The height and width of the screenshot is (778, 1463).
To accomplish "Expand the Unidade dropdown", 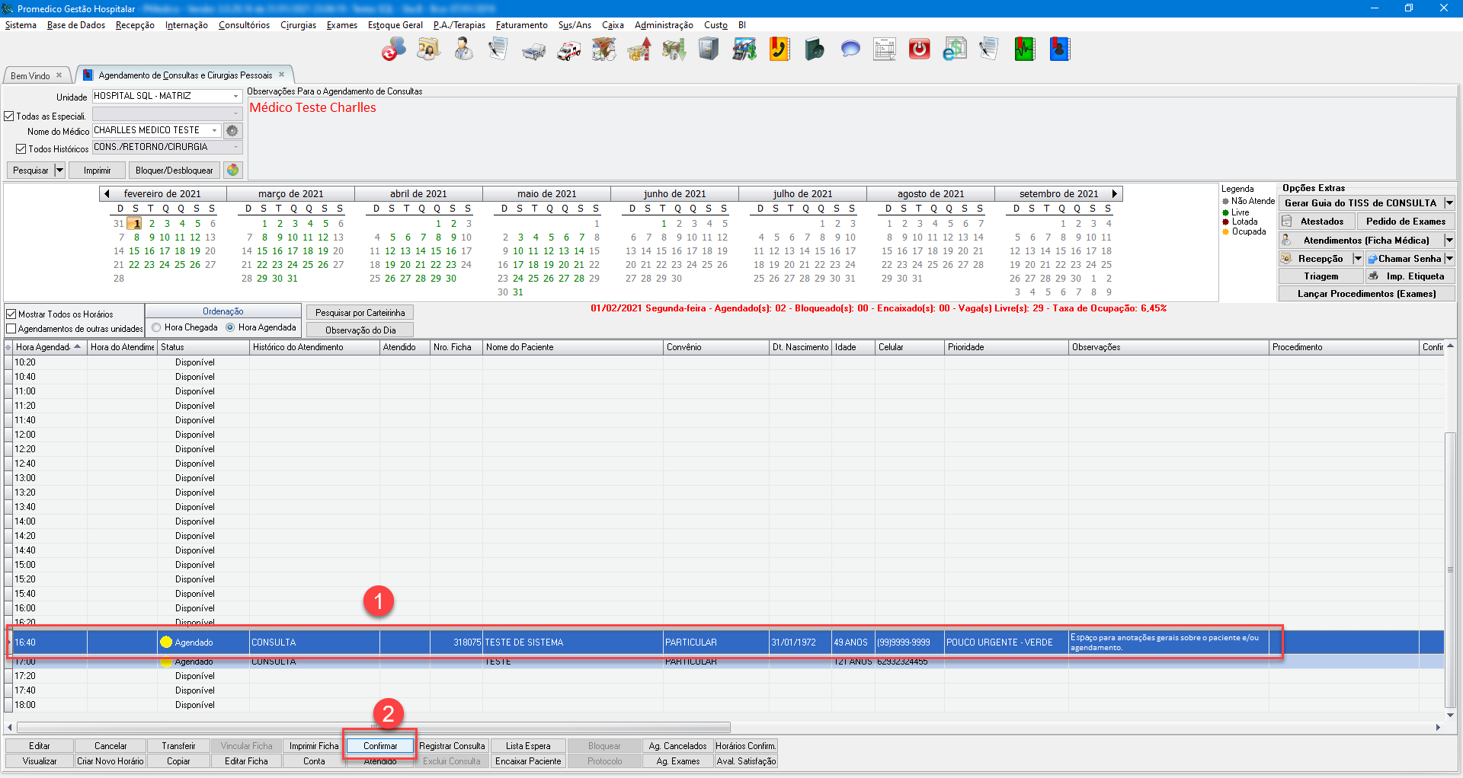I will point(235,97).
